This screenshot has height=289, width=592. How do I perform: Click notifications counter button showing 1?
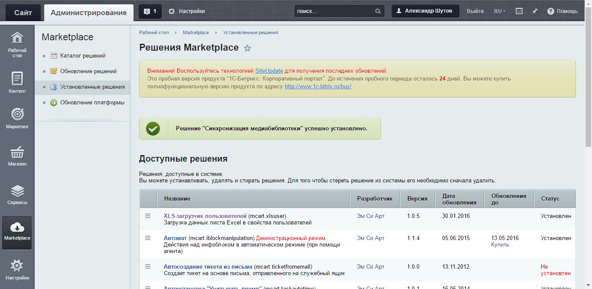(x=150, y=11)
